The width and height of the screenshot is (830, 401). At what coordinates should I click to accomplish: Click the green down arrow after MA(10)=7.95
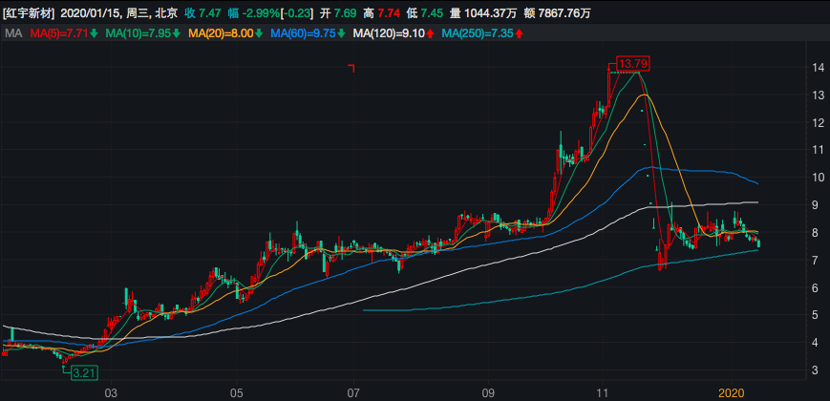click(179, 34)
